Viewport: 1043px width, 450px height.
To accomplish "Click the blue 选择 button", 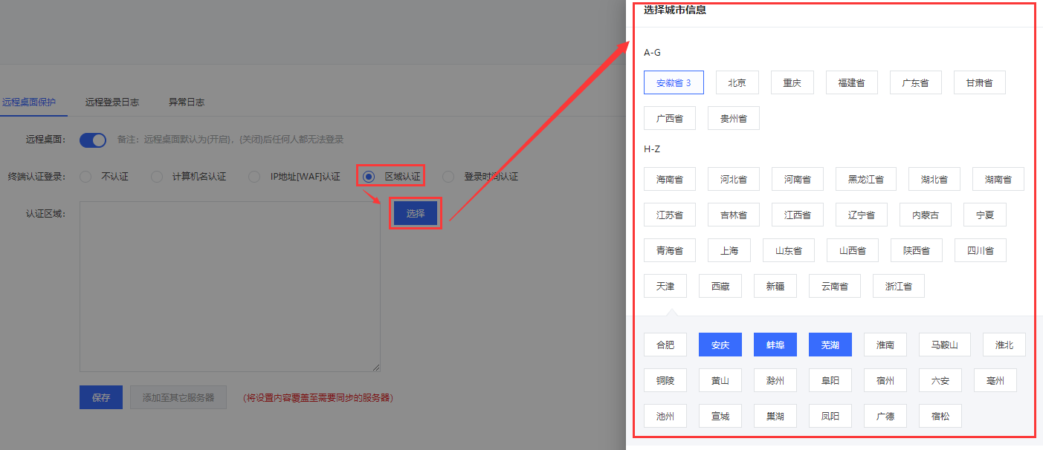I will [x=416, y=213].
